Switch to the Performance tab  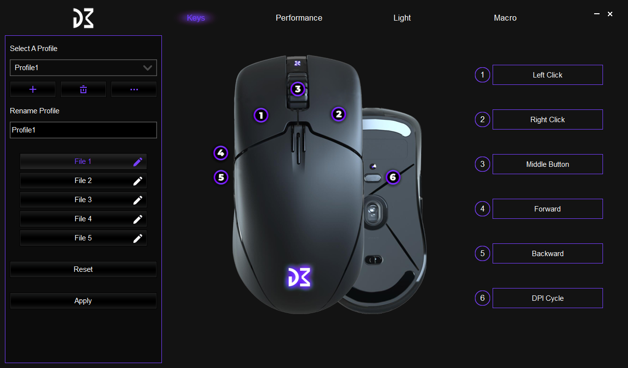[x=299, y=18]
